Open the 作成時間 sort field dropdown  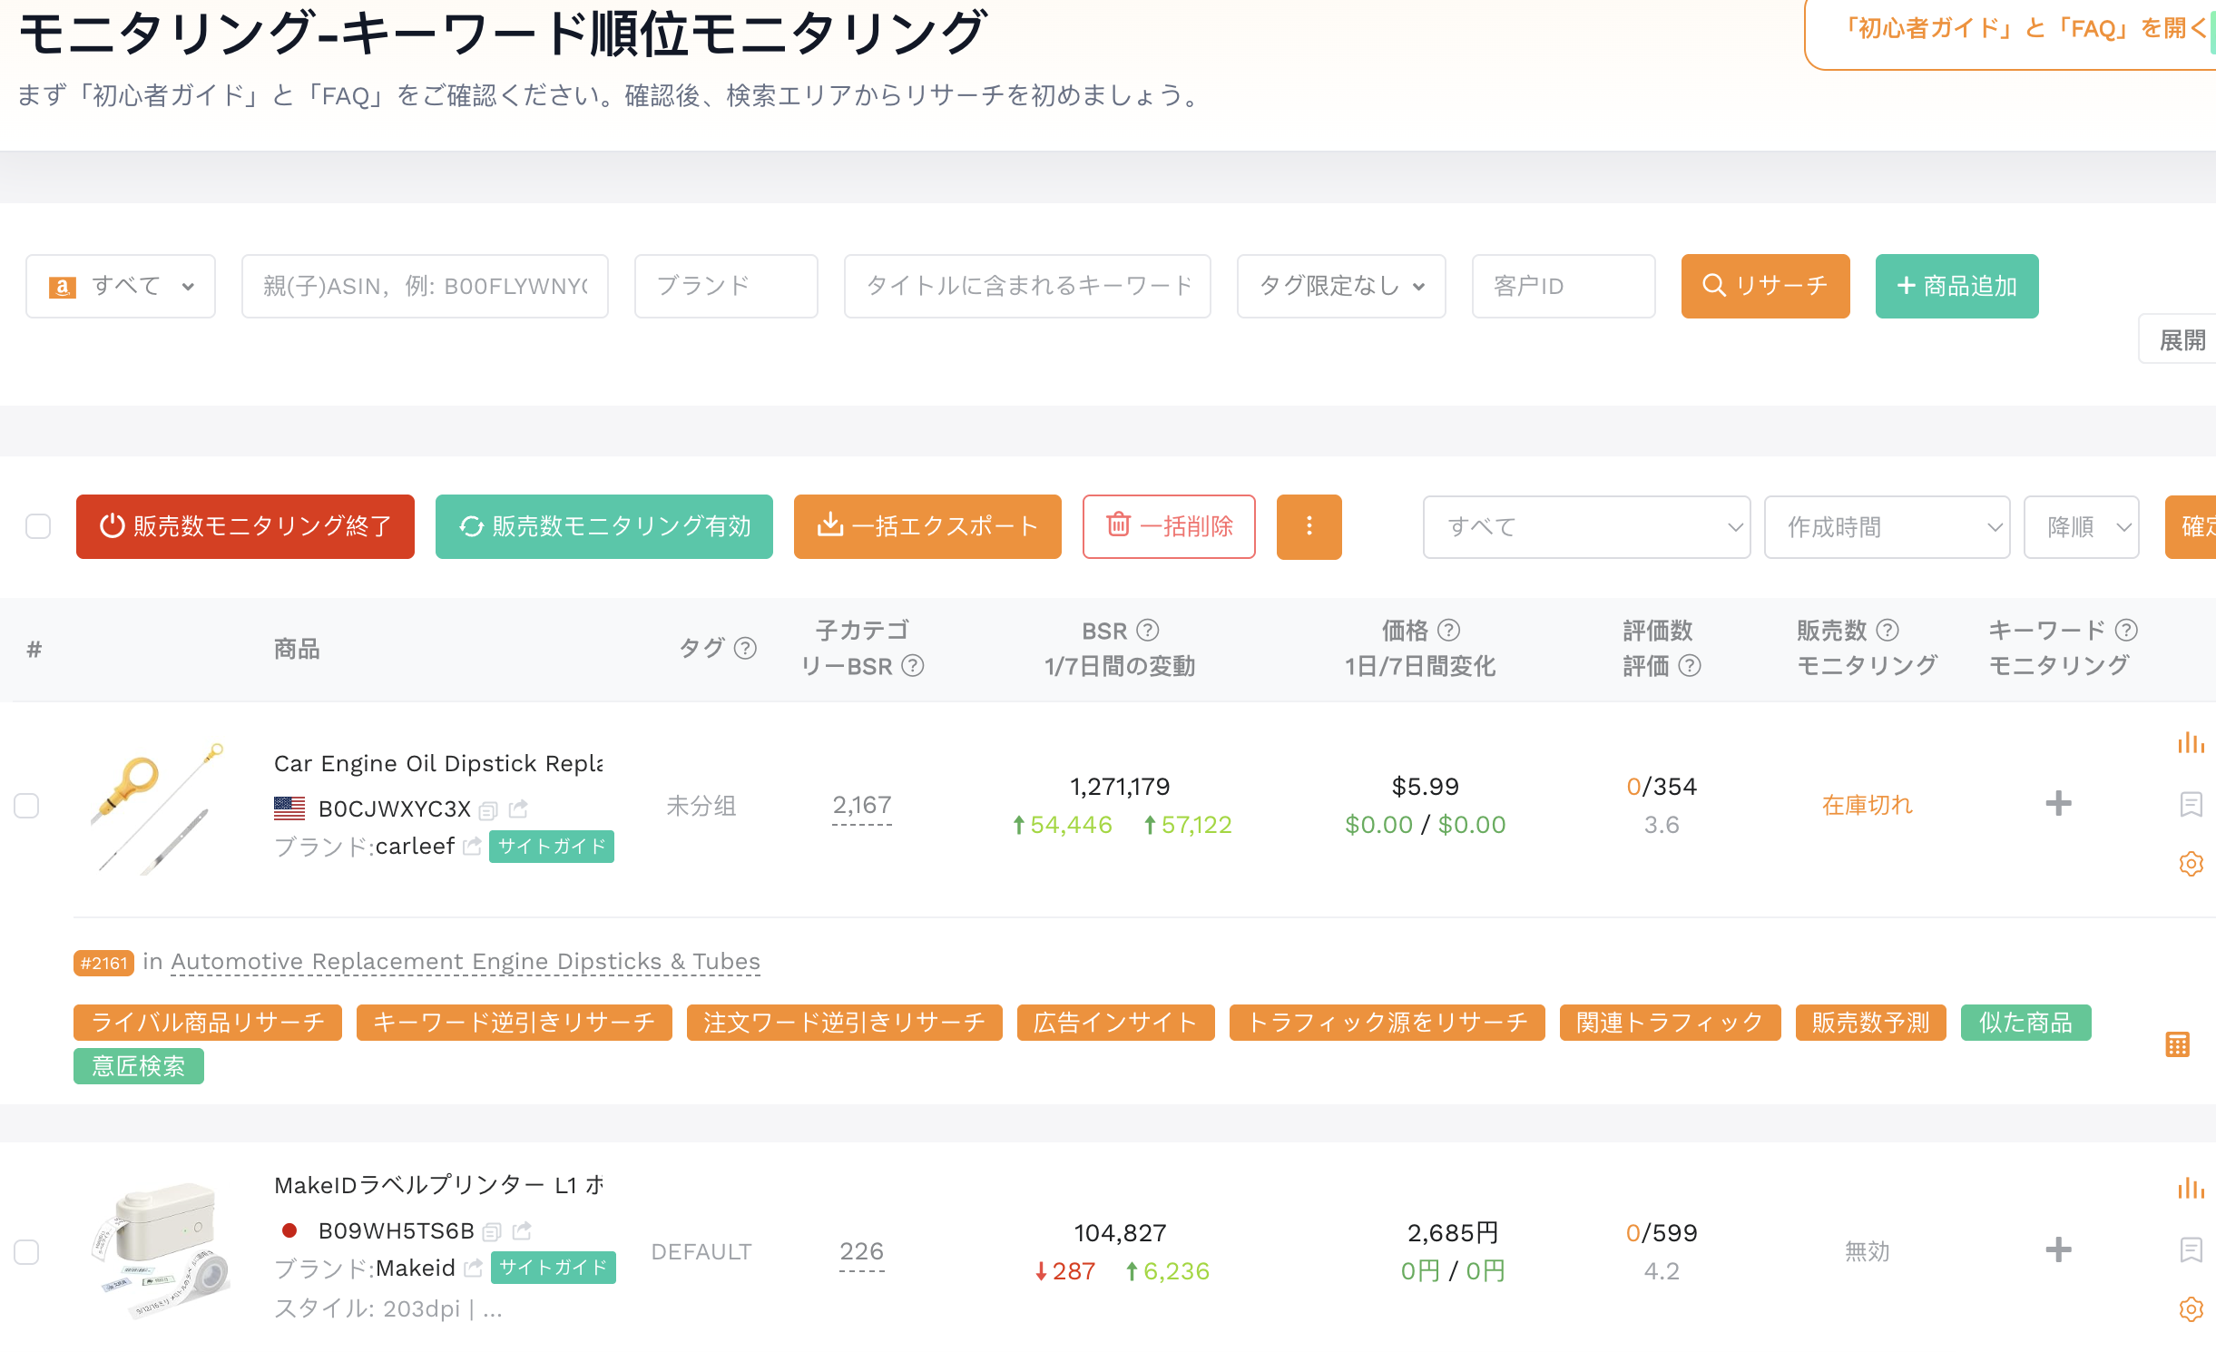(x=1887, y=526)
